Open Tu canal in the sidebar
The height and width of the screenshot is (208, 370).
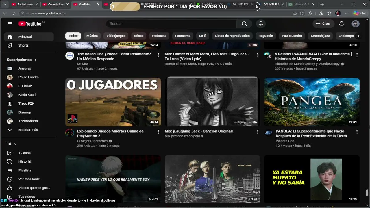pos(29,153)
